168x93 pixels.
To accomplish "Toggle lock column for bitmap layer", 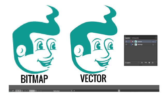I will click(129, 44).
